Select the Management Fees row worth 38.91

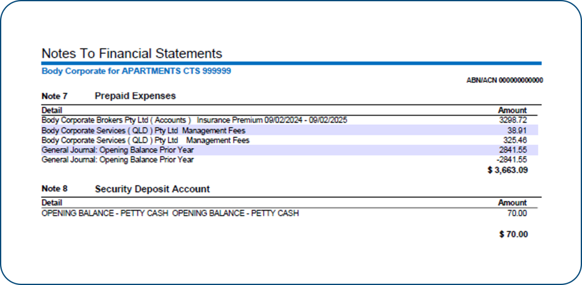[x=144, y=130]
